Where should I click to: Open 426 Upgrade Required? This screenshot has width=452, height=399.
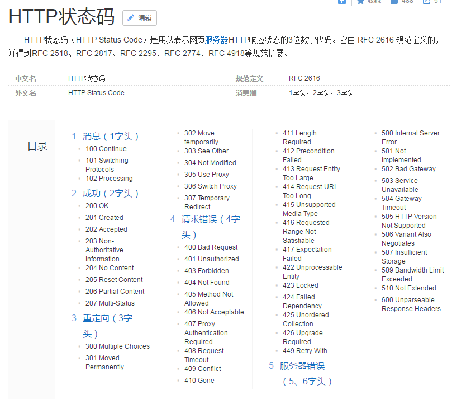pyautogui.click(x=303, y=337)
